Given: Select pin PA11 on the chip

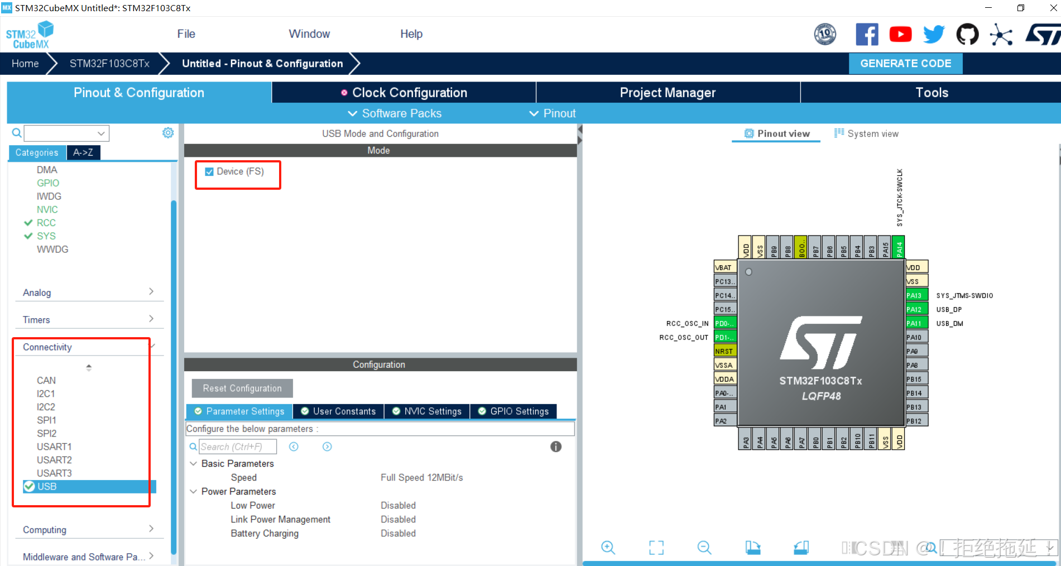Looking at the screenshot, I should point(916,323).
